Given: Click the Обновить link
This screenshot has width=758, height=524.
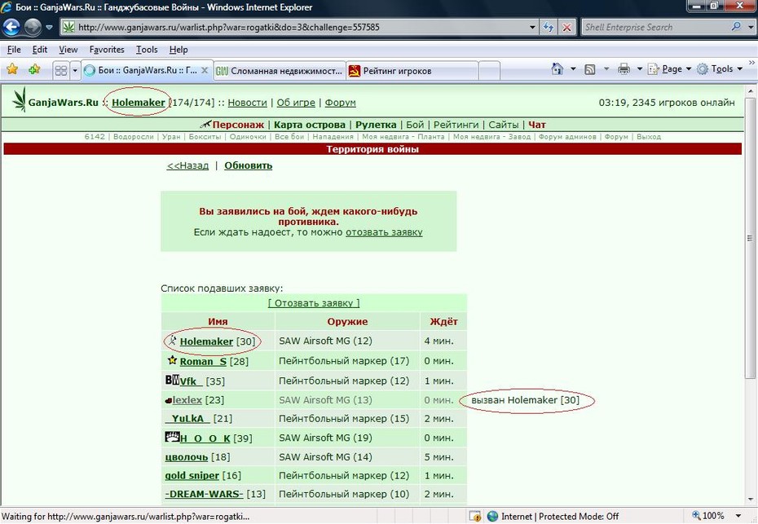Looking at the screenshot, I should pos(248,165).
